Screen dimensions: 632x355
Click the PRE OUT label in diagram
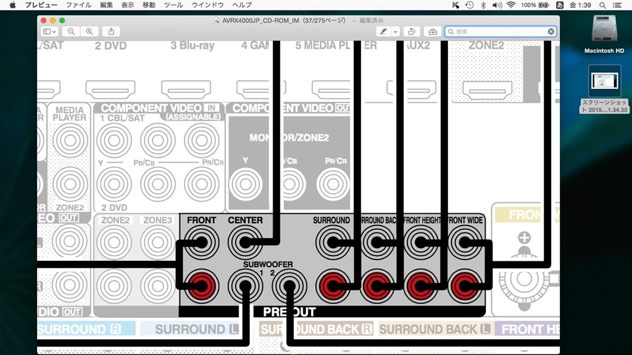point(289,311)
